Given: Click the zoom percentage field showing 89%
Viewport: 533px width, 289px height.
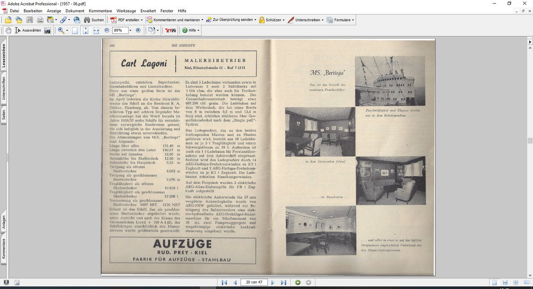Looking at the screenshot, I should (x=120, y=30).
